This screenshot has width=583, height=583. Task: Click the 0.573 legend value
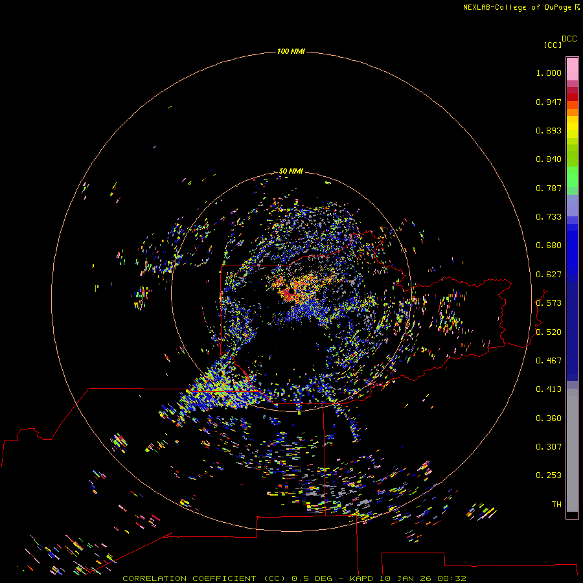coord(549,303)
